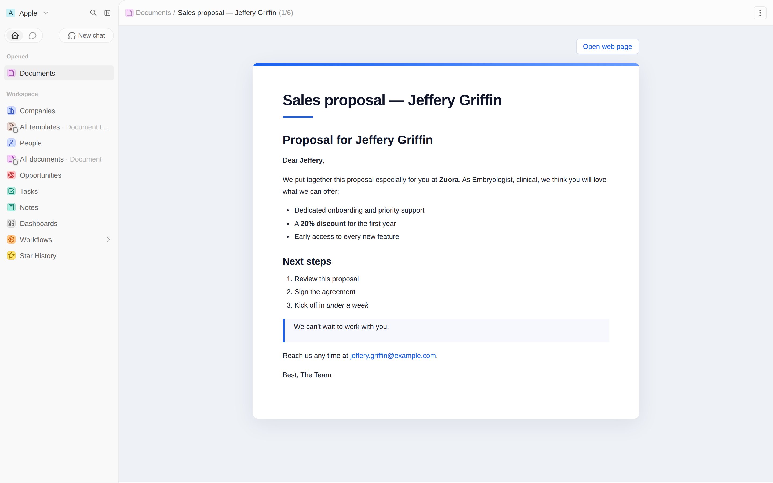
Task: Click the 'We can't wait' blockquote
Action: click(x=446, y=330)
